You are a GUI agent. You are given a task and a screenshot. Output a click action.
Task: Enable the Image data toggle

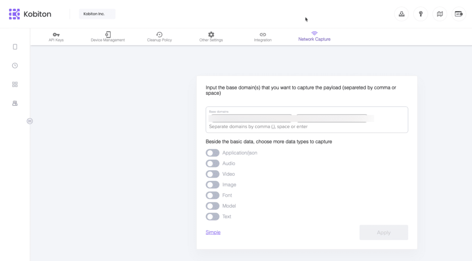coord(212,185)
